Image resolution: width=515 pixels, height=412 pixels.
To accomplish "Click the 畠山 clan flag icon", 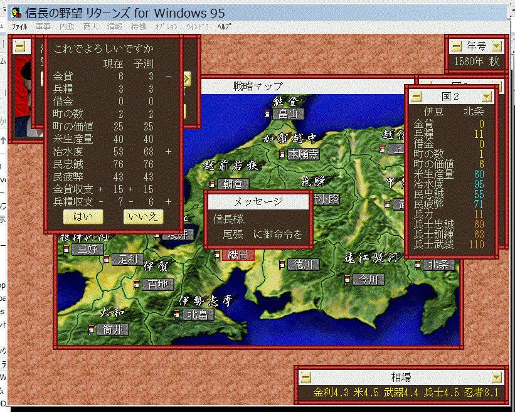I will click(x=267, y=114).
